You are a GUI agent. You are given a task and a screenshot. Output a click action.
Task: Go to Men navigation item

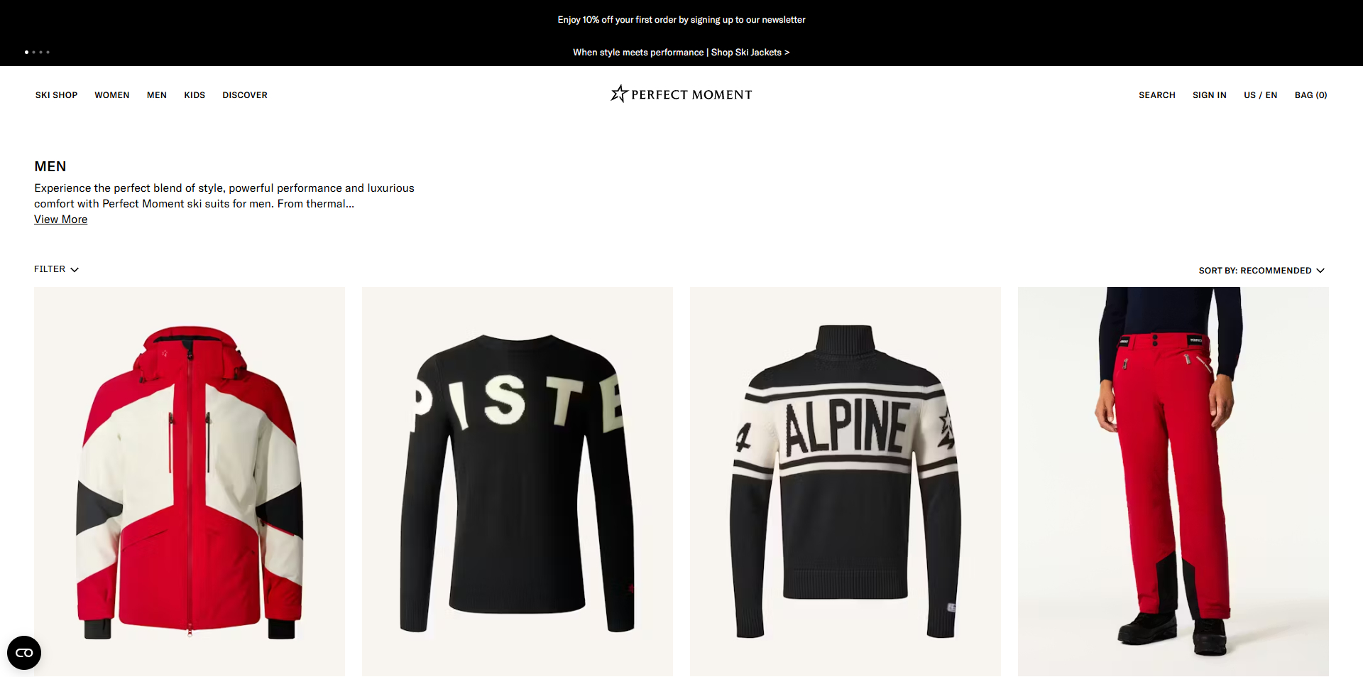[x=157, y=95]
